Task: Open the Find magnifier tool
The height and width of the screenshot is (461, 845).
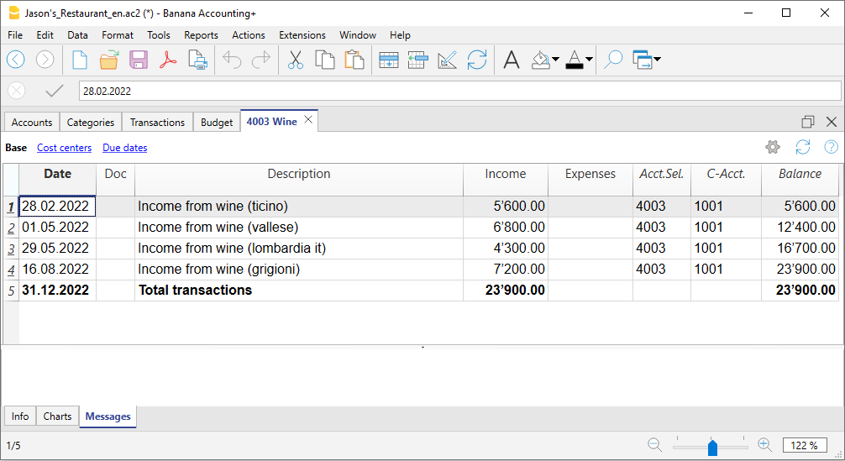Action: pyautogui.click(x=613, y=60)
